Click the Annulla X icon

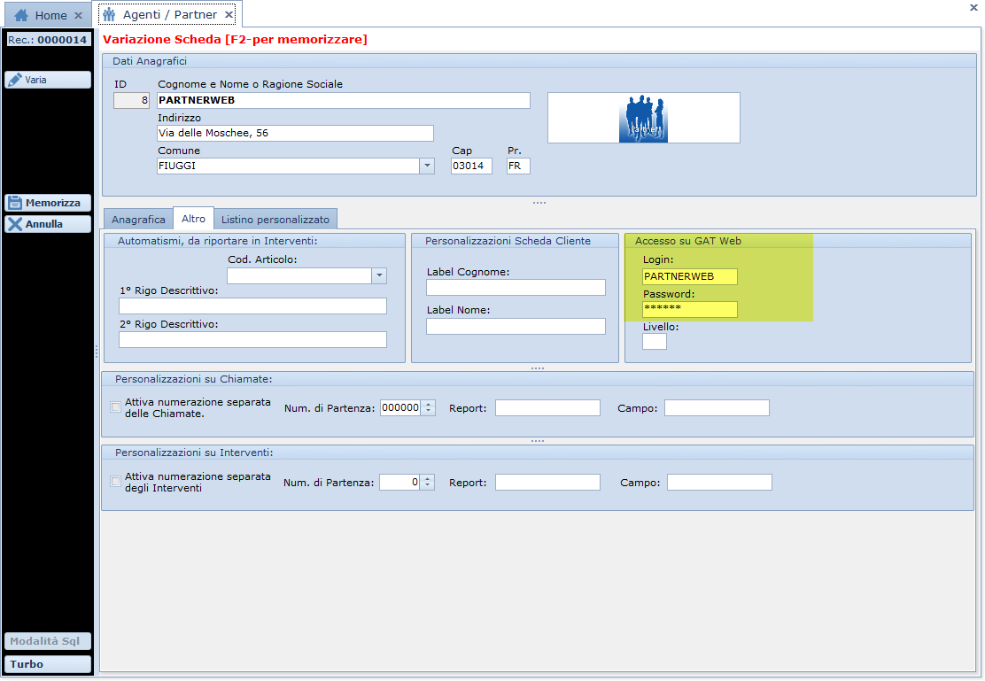coord(15,224)
